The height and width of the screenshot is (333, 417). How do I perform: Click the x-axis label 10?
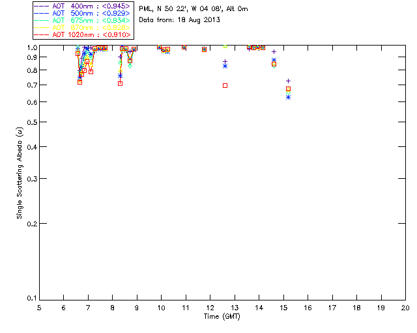coord(161,308)
